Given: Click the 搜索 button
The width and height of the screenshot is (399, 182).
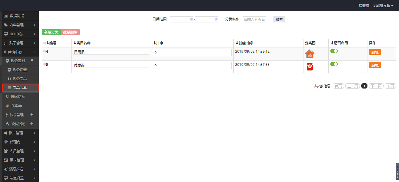Looking at the screenshot, I should click(279, 20).
